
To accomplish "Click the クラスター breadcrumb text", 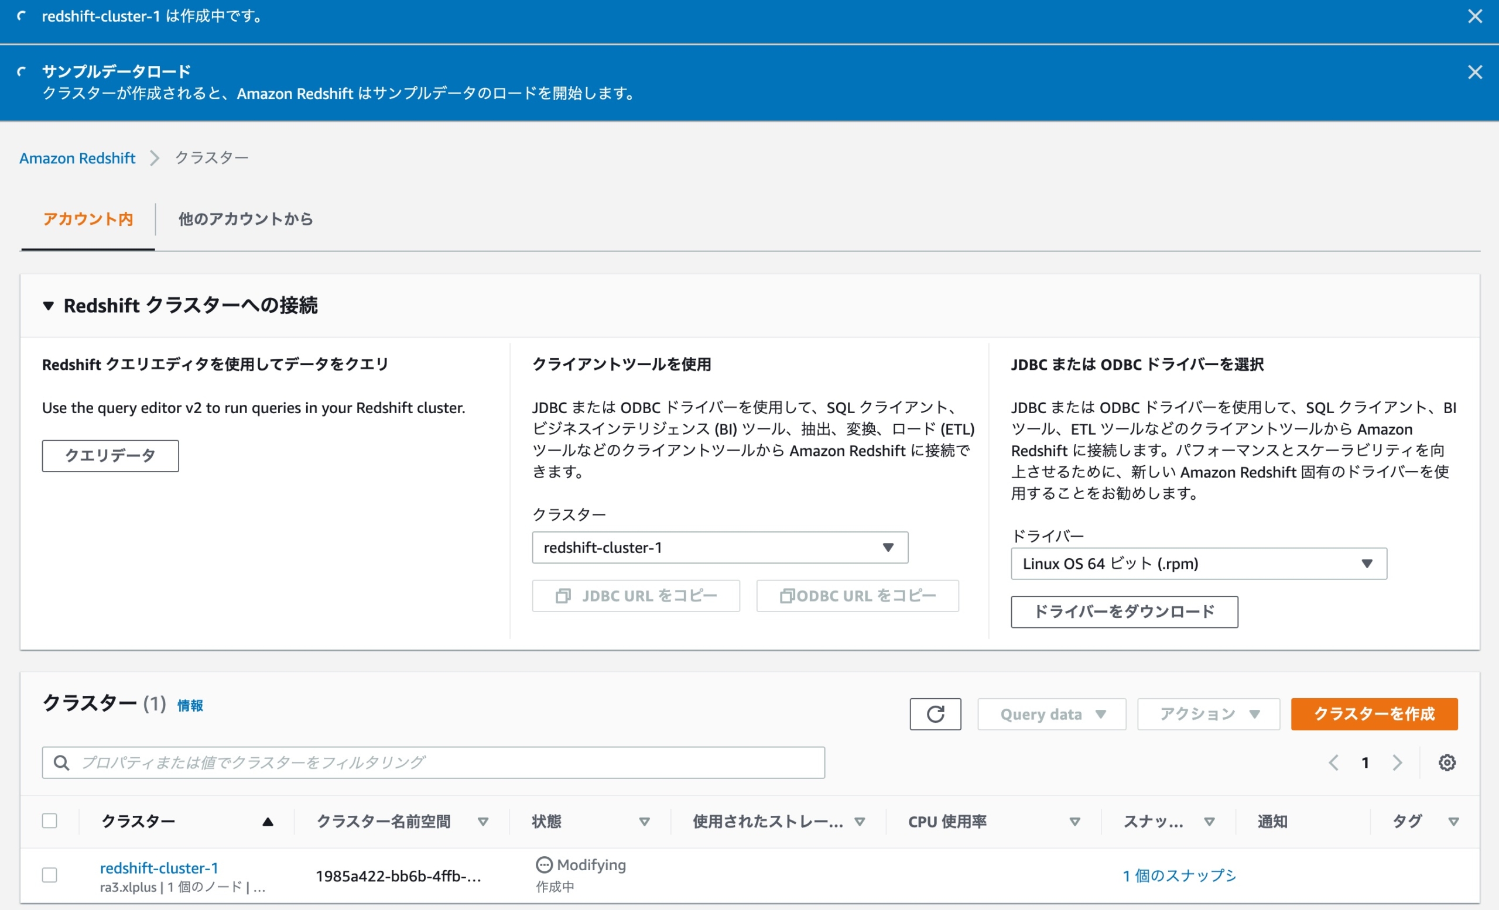I will coord(212,158).
